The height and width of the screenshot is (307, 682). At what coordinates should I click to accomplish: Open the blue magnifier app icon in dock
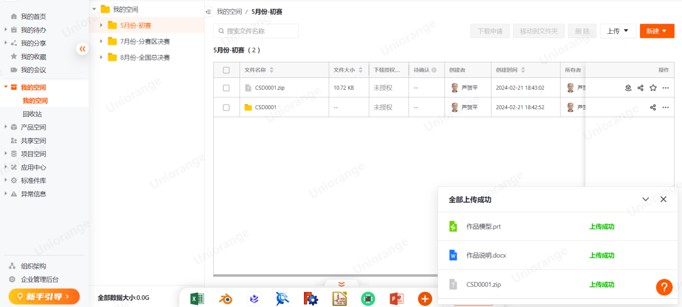tap(283, 298)
